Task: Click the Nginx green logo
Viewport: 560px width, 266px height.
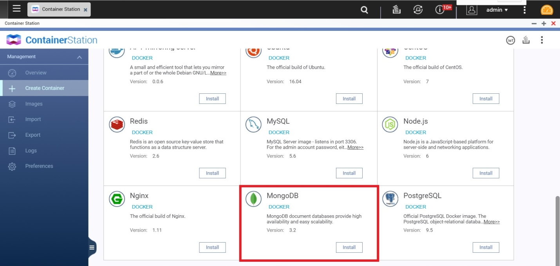Action: click(x=117, y=199)
